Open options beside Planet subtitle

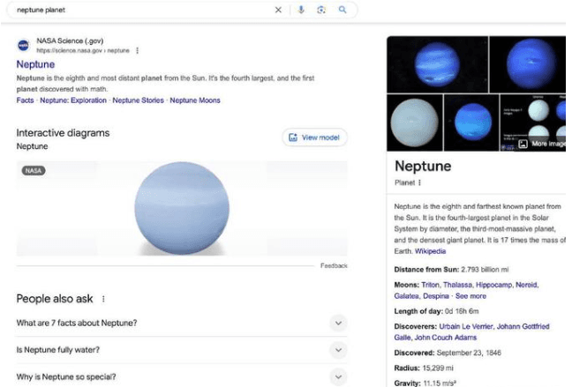pos(419,182)
